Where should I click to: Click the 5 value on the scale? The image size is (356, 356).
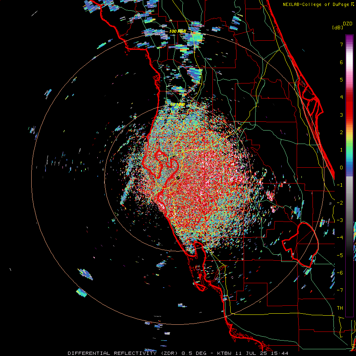[x=341, y=80]
